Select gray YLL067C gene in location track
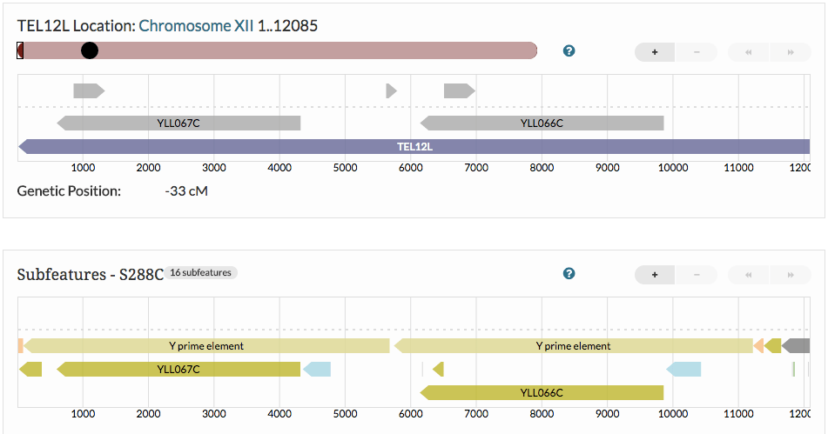 click(178, 124)
